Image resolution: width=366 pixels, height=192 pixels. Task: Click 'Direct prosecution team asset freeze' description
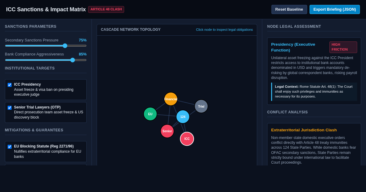coord(48,115)
